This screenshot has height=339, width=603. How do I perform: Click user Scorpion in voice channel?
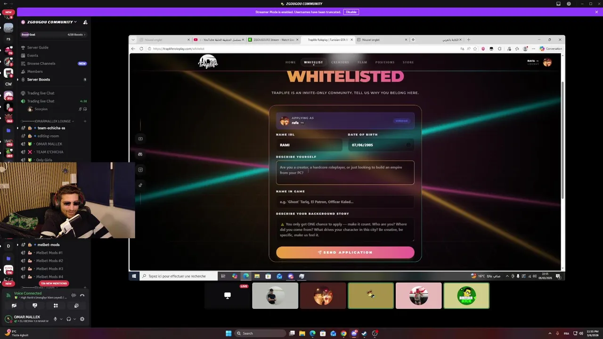41,109
